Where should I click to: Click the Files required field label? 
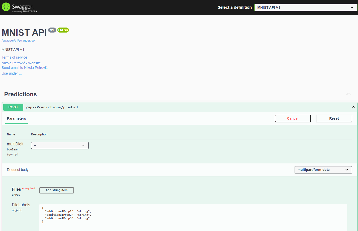[x=17, y=189]
